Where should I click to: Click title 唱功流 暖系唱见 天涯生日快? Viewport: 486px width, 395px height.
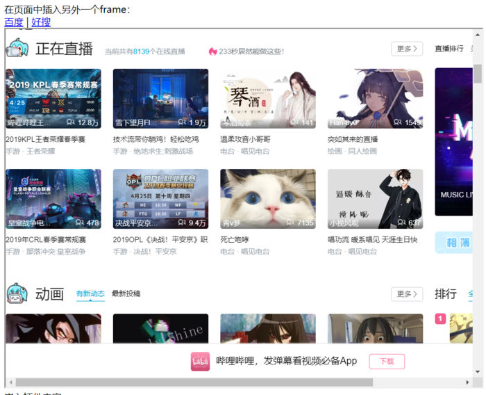pyautogui.click(x=373, y=240)
